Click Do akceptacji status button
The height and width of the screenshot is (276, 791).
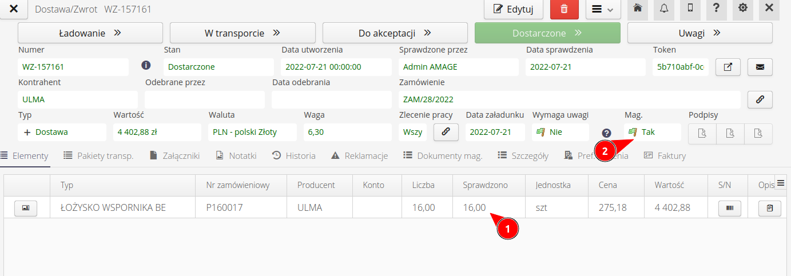(x=395, y=33)
